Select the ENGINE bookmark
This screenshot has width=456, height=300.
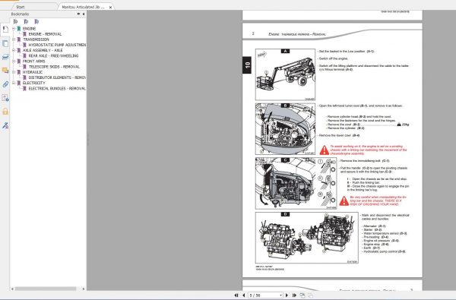click(29, 29)
